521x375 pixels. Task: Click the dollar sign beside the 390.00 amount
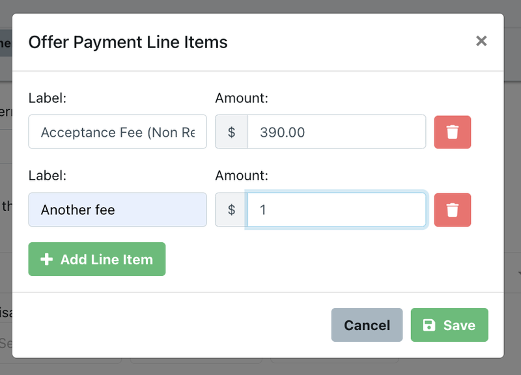click(x=231, y=132)
